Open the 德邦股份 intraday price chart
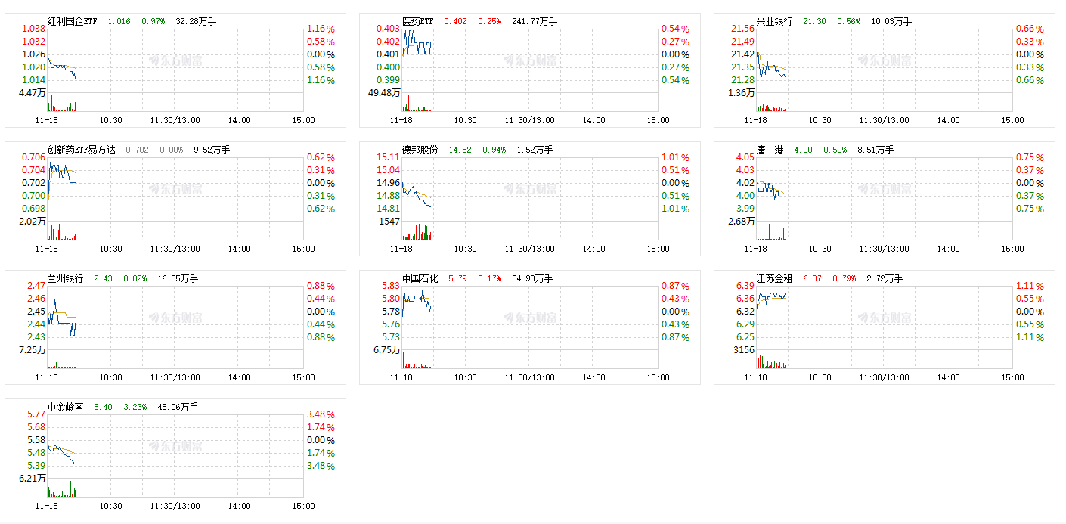The image size is (1066, 524). tap(530, 198)
